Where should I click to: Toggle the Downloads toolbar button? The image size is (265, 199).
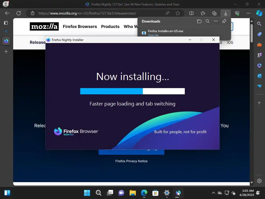click(226, 13)
